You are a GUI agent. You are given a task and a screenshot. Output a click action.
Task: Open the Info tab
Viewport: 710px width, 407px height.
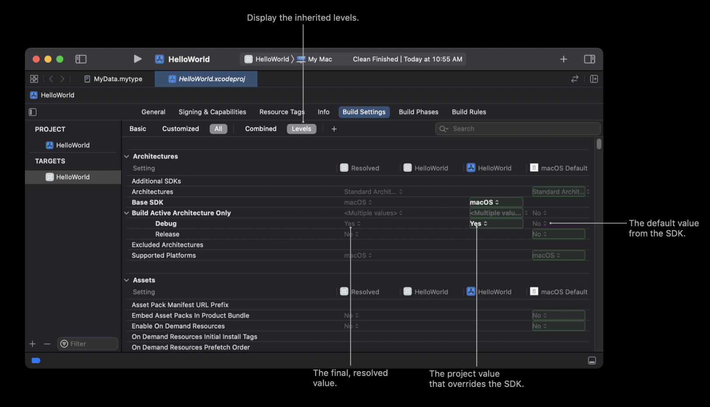324,112
